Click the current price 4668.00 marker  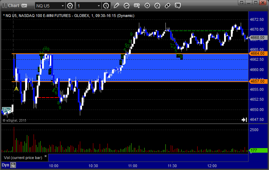(x=257, y=37)
